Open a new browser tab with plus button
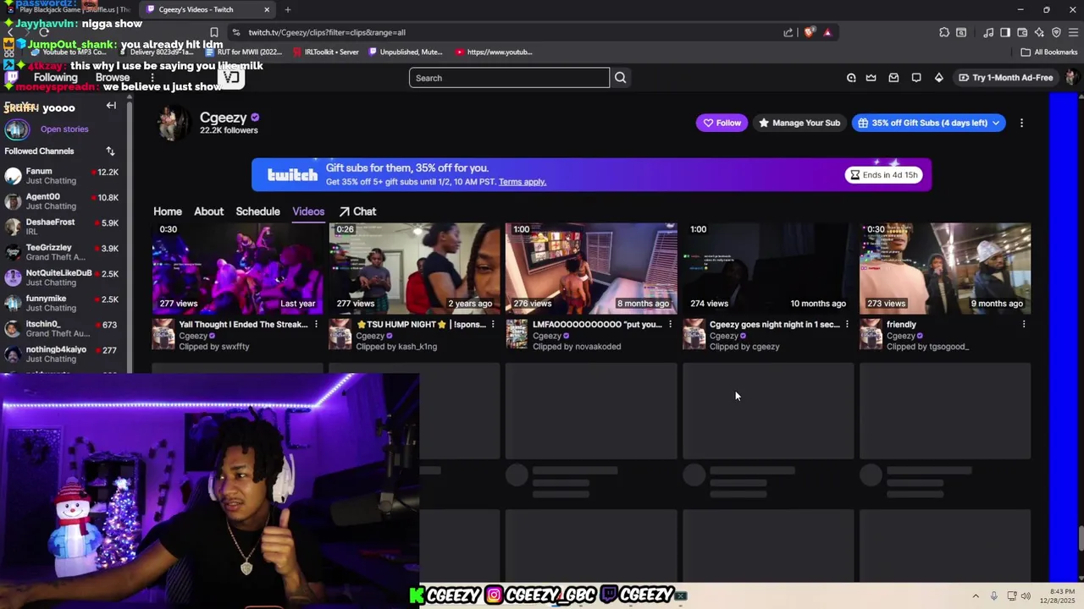 (288, 9)
